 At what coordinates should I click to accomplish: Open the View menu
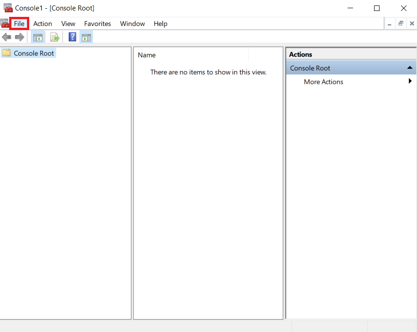68,24
